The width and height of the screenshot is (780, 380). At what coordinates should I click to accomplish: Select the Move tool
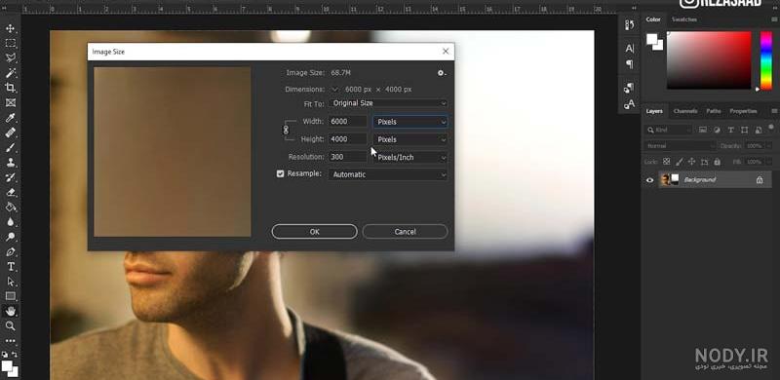pyautogui.click(x=11, y=28)
